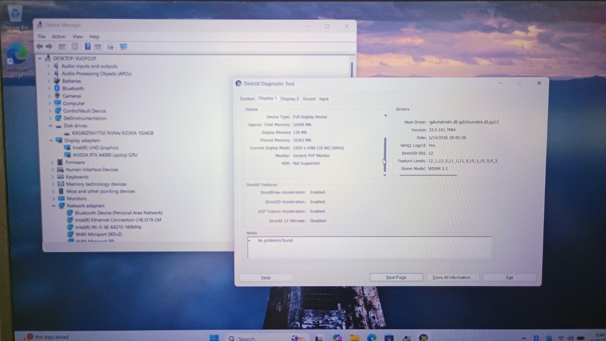Select Intel(R) UHD Graphics device
The image size is (606, 341).
click(x=95, y=147)
